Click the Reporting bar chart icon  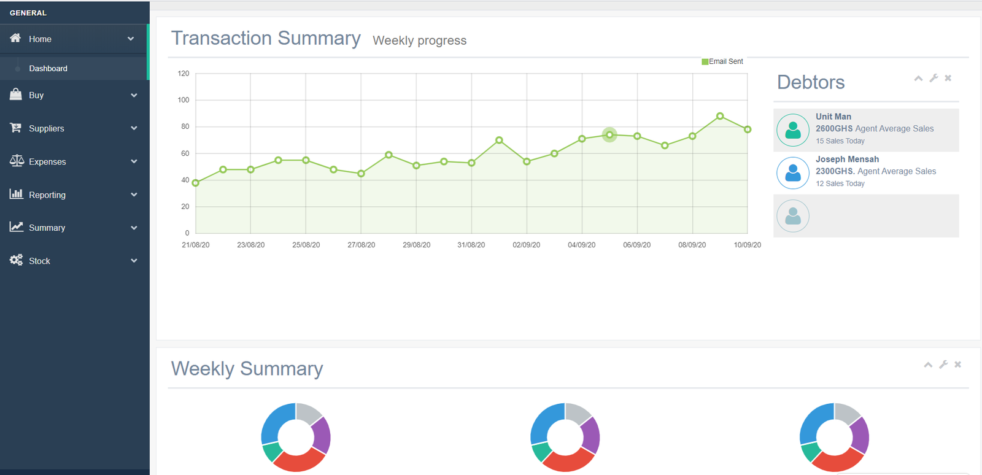tap(16, 194)
